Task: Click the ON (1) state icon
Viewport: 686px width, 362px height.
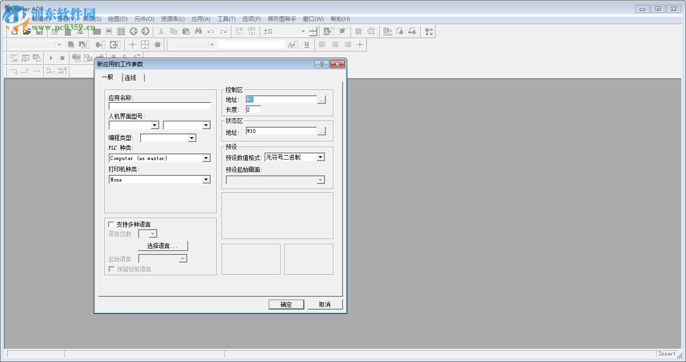Action: (239, 31)
